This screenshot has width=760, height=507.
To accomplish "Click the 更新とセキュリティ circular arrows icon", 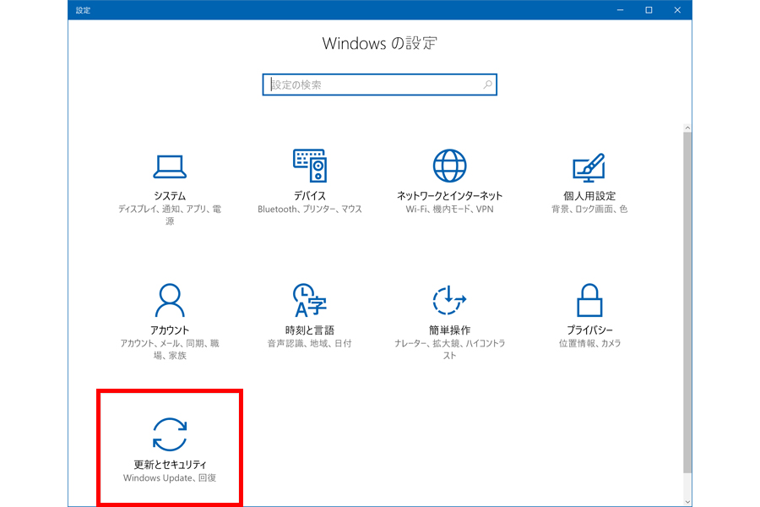I will (x=170, y=434).
